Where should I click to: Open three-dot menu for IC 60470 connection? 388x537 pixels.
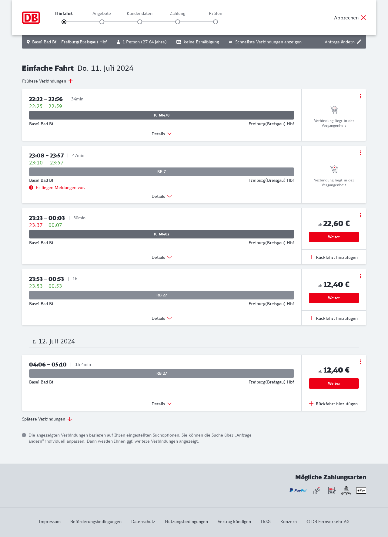click(360, 96)
